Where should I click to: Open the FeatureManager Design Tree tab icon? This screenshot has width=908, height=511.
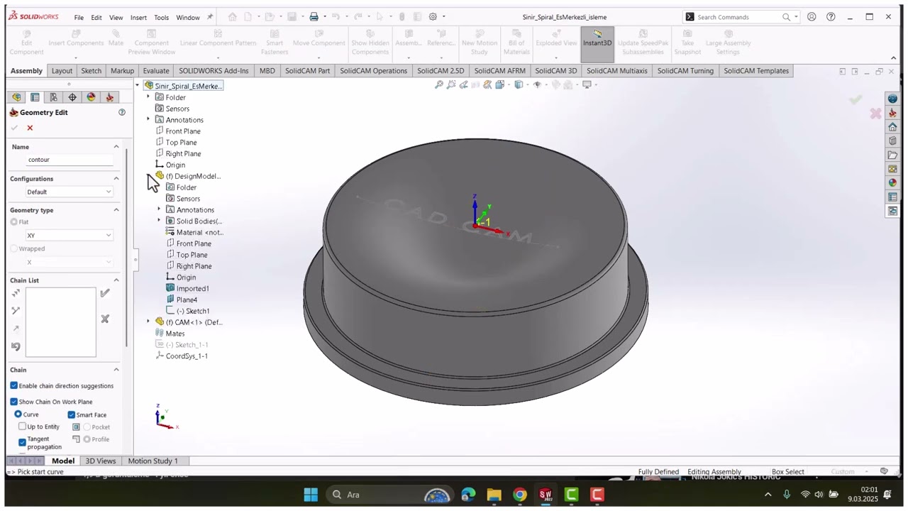16,97
